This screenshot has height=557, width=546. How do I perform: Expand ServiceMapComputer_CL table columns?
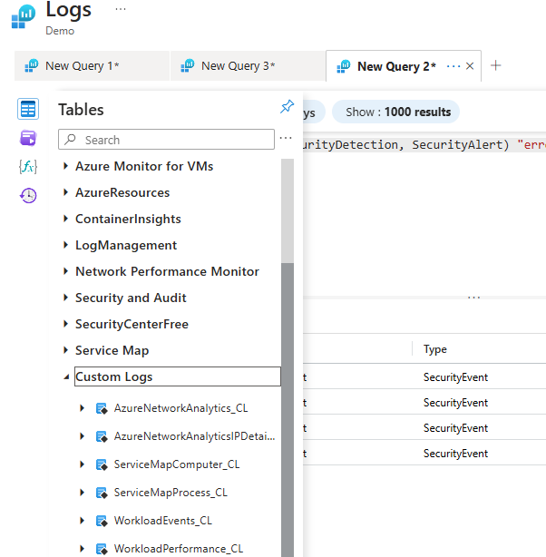pyautogui.click(x=82, y=464)
